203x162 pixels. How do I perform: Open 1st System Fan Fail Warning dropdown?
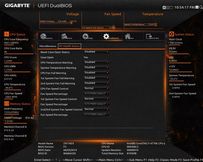(96, 78)
